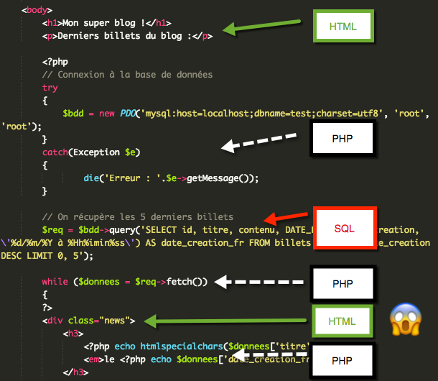Click the <p>Derniers billets du blog :</p> line

pyautogui.click(x=127, y=36)
